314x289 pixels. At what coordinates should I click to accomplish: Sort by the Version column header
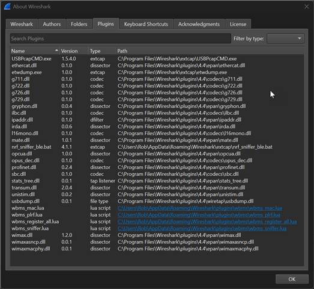[x=74, y=51]
